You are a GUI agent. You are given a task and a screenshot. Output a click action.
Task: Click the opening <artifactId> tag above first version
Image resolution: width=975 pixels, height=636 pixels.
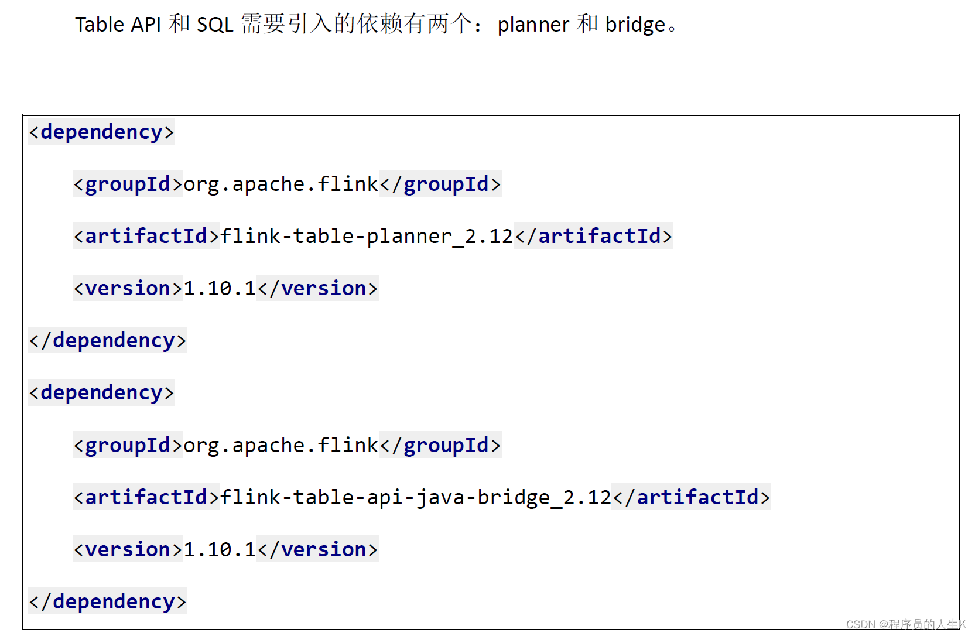[146, 236]
